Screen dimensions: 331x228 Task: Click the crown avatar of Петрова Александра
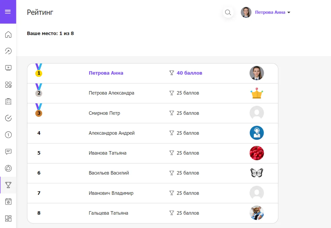point(257,93)
